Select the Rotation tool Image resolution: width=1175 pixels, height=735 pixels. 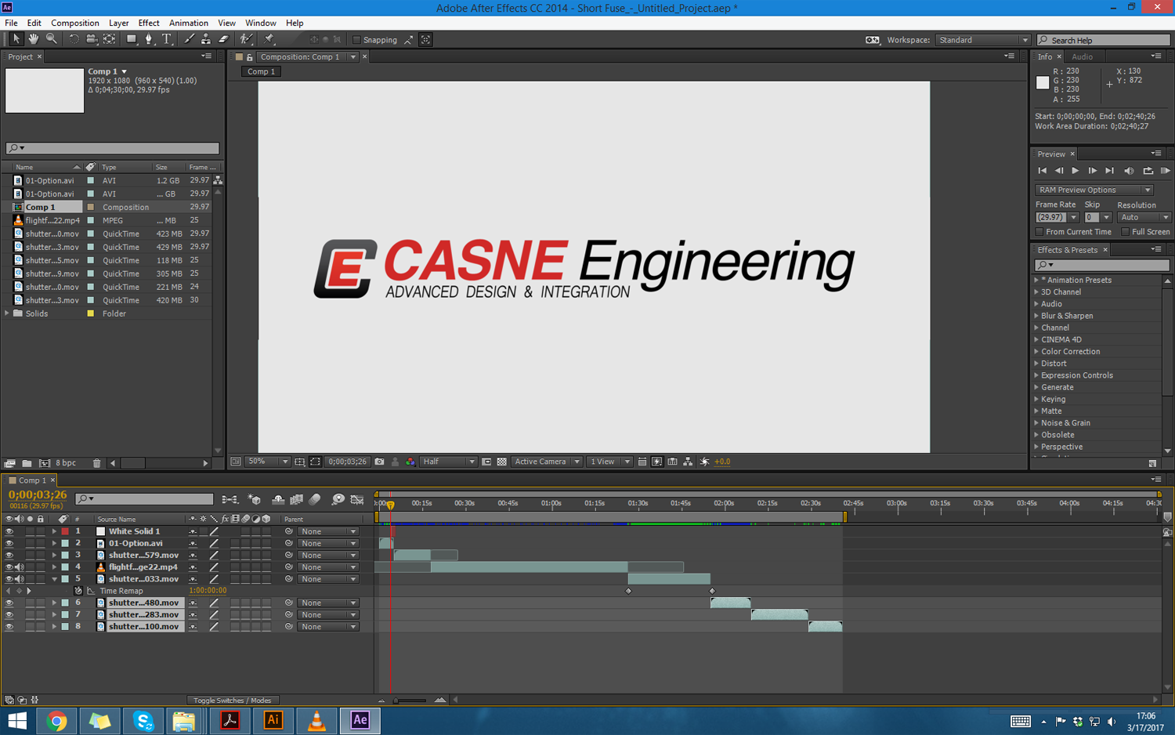point(74,39)
